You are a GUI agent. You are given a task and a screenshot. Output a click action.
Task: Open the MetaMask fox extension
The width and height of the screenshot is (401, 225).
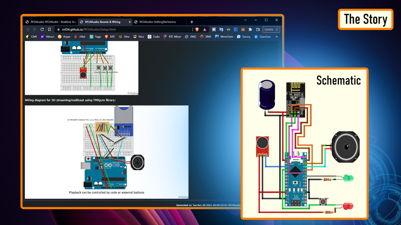243,29
